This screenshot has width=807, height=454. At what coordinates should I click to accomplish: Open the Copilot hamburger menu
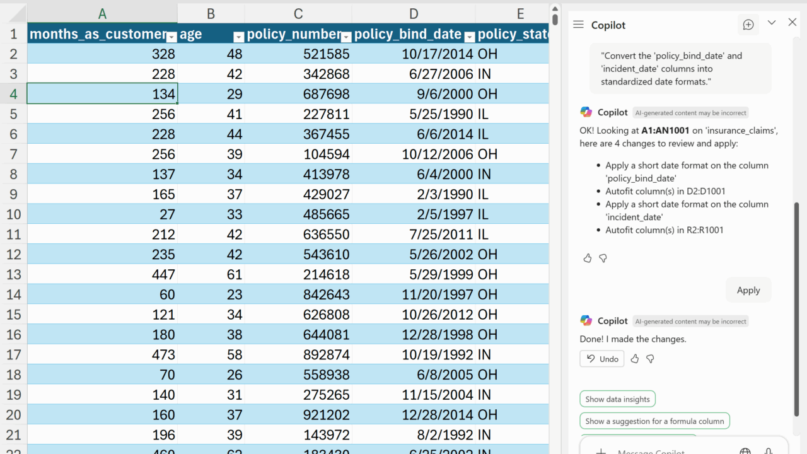(578, 25)
